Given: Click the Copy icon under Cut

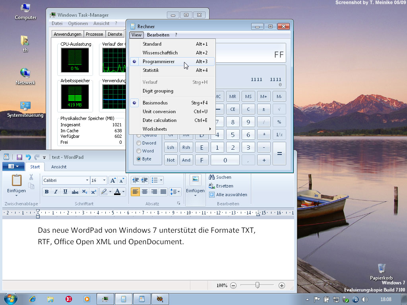Looking at the screenshot, I should point(31,186).
